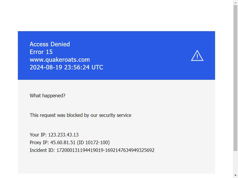
Task: Click the Proxy IP 45.60.81.51 line
Action: (70, 142)
